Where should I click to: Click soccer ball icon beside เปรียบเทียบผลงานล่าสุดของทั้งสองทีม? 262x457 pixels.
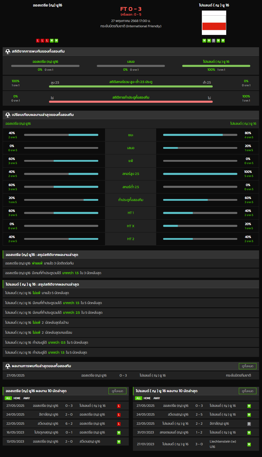point(8,115)
